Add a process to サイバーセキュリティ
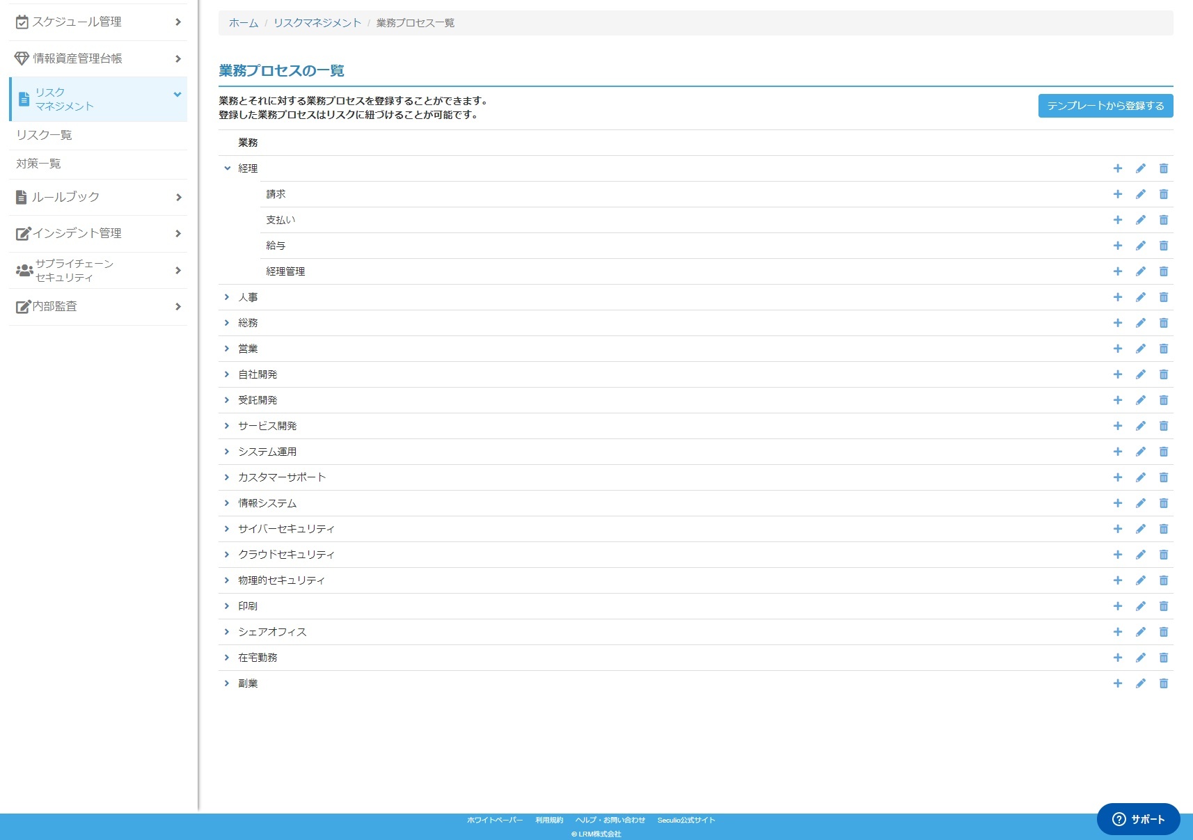The image size is (1193, 840). coord(1117,529)
